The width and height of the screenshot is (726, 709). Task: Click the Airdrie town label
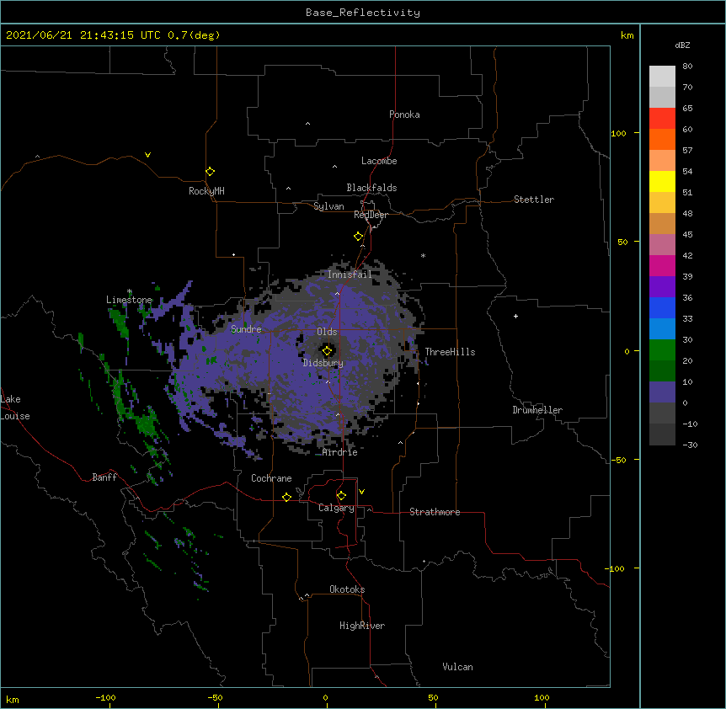point(340,452)
